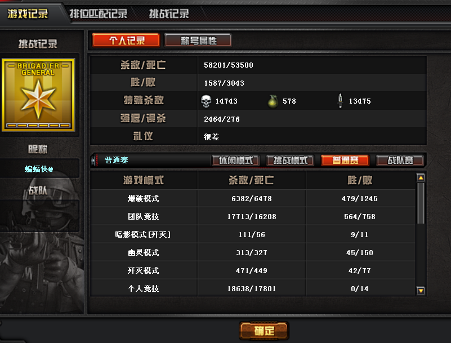Image resolution: width=451 pixels, height=343 pixels.
Task: Click the Brigadier General rank badge
Action: [x=38, y=95]
